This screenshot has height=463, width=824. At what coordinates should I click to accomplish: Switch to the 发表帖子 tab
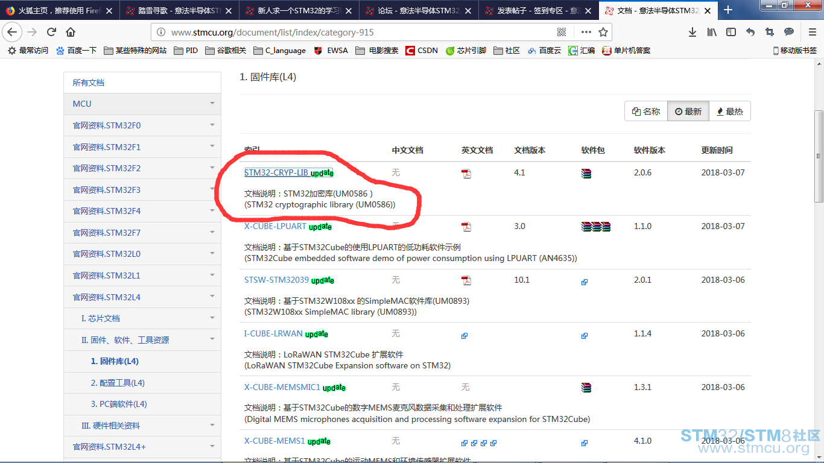539,10
